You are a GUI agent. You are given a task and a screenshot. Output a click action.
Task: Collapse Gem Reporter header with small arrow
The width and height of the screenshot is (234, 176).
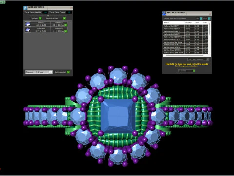coord(48,15)
